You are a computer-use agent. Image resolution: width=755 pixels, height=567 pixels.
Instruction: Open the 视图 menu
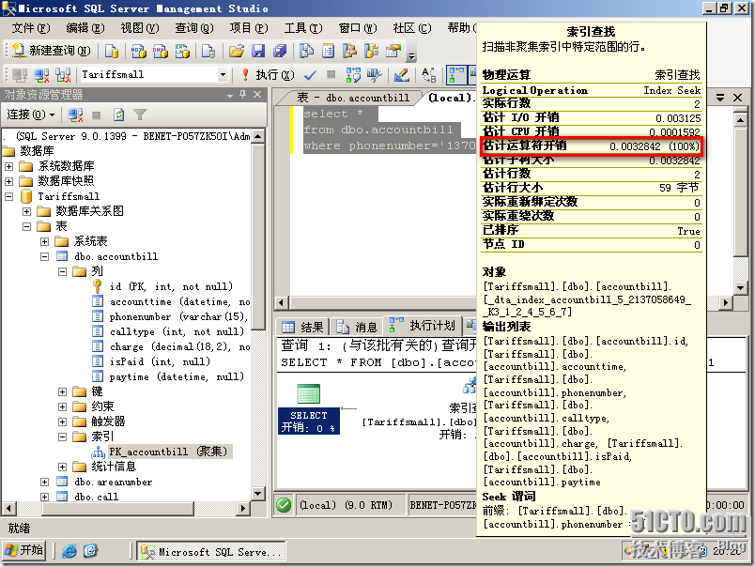coord(140,28)
